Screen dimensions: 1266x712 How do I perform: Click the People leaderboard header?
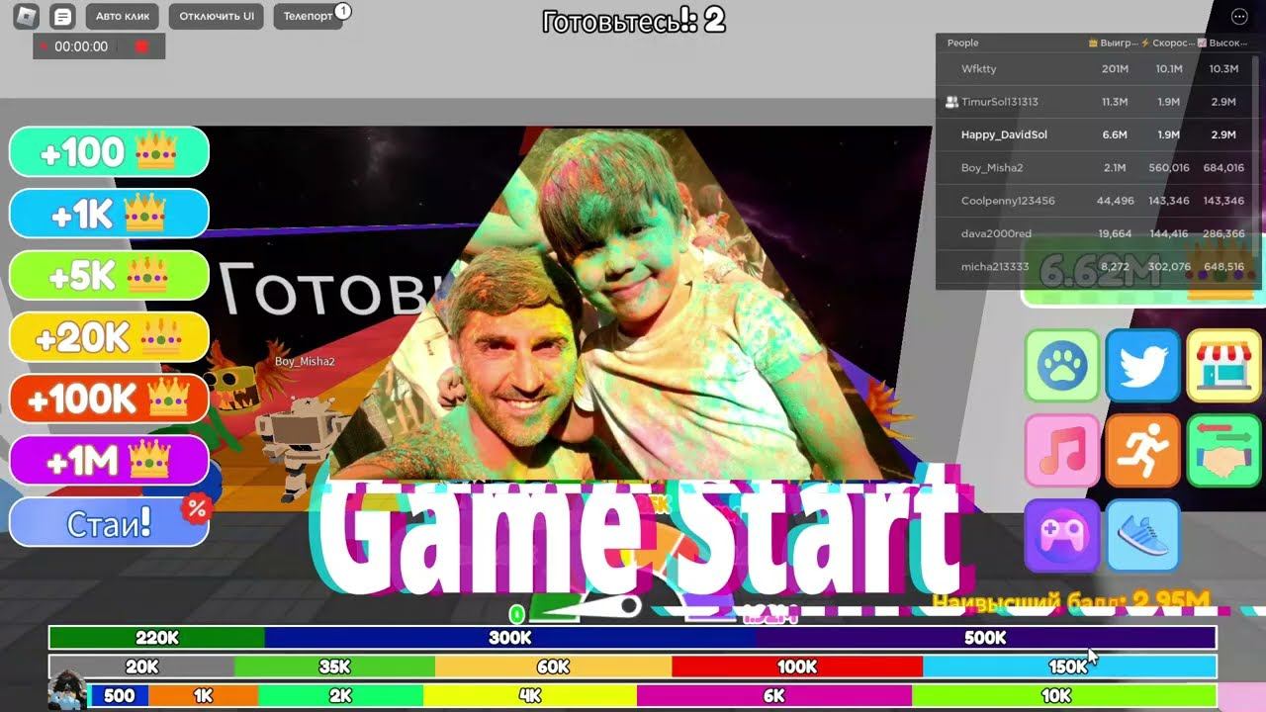click(963, 43)
